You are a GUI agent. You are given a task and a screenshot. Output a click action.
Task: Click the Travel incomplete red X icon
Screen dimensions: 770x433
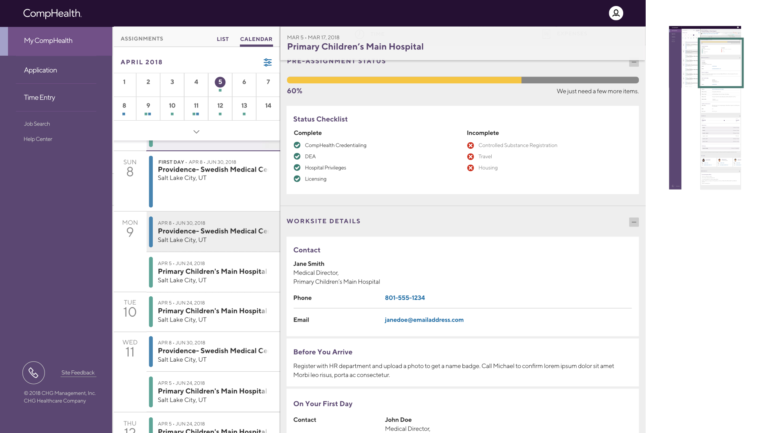pos(470,157)
